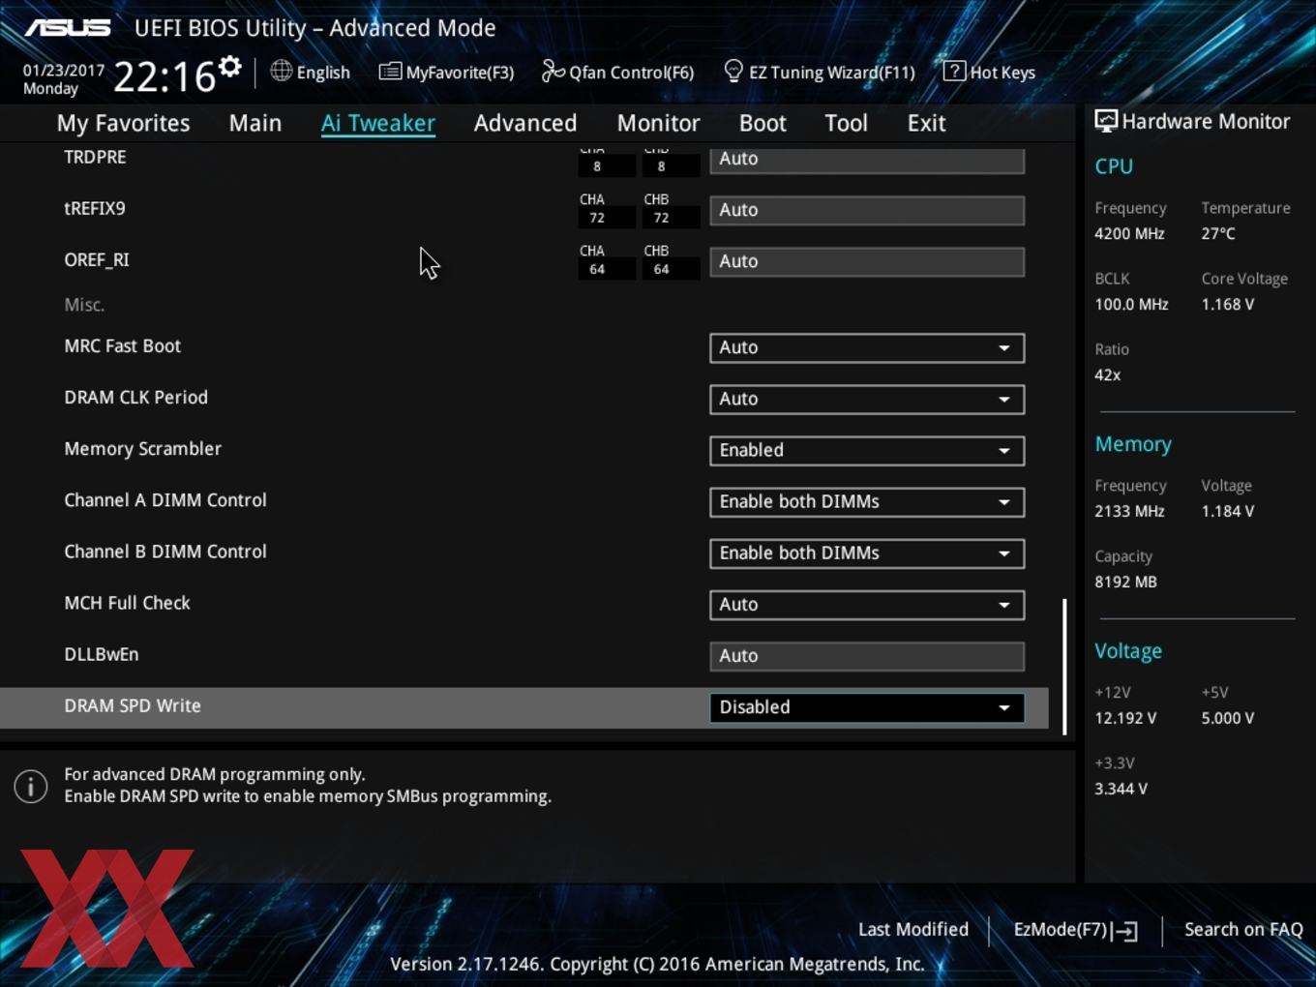Click the CPU temperature 27°C value

point(1218,233)
